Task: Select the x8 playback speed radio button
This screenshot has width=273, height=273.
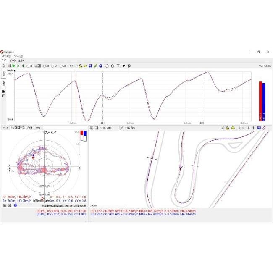Action: [x=62, y=66]
